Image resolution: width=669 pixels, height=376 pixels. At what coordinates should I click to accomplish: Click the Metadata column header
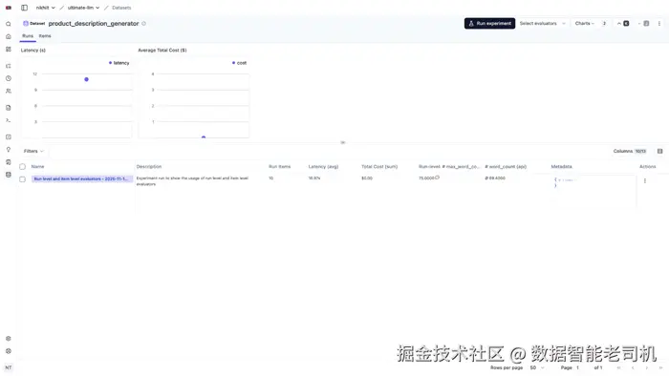point(562,166)
